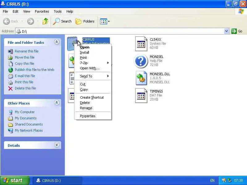
Task: Go to My Documents link
Action: tap(26, 118)
